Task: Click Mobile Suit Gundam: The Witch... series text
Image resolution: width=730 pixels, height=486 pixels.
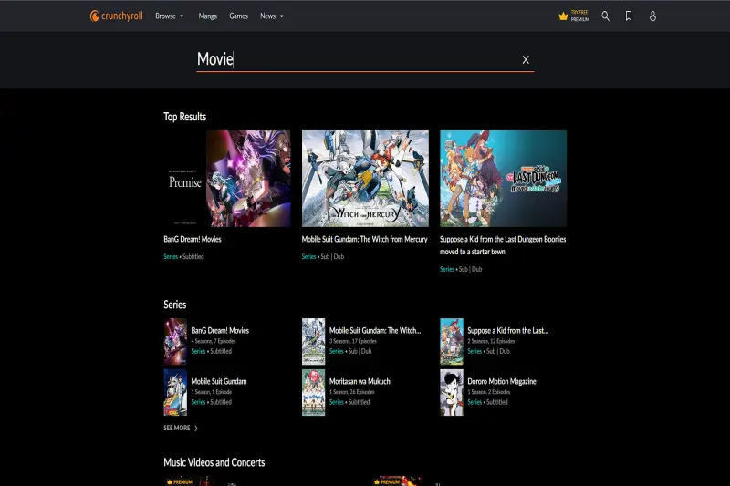Action: point(375,331)
